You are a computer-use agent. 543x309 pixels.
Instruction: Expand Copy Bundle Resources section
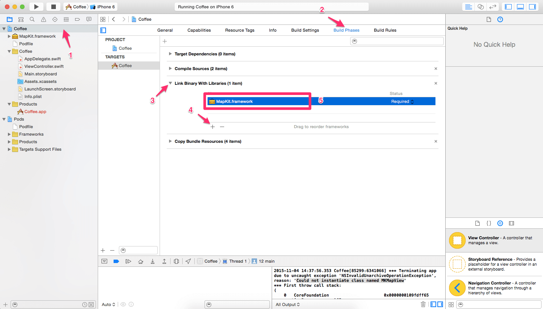tap(171, 141)
